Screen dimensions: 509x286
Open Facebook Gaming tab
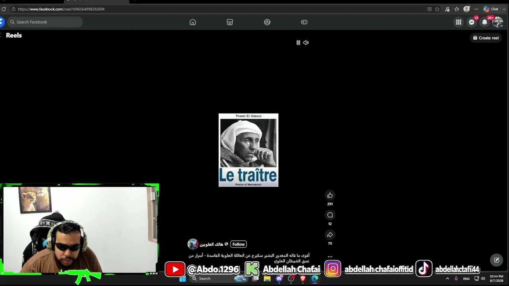coord(304,22)
